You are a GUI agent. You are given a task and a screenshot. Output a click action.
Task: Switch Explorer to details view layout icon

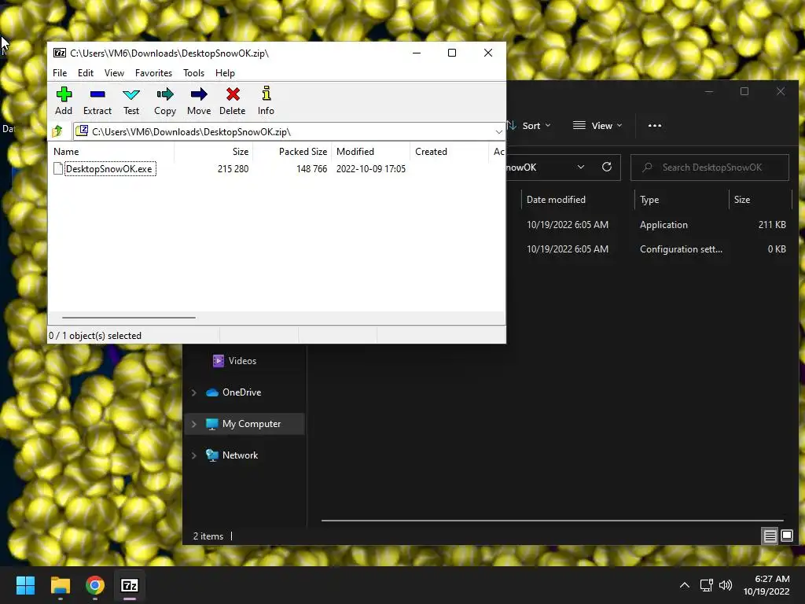point(770,536)
